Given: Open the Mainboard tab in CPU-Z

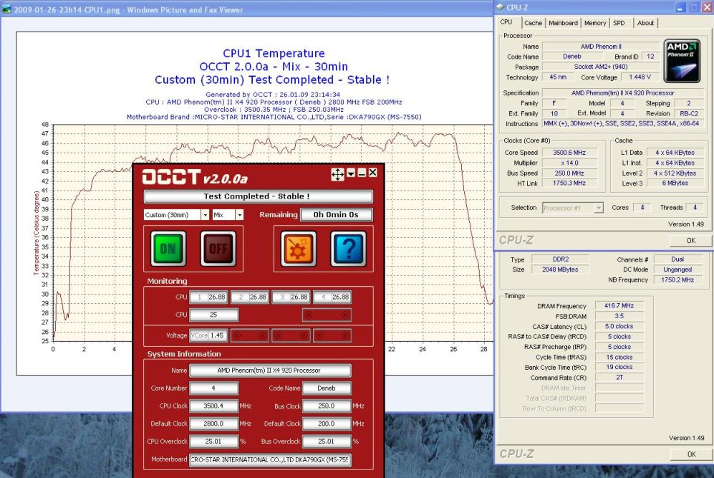Looking at the screenshot, I should (563, 23).
